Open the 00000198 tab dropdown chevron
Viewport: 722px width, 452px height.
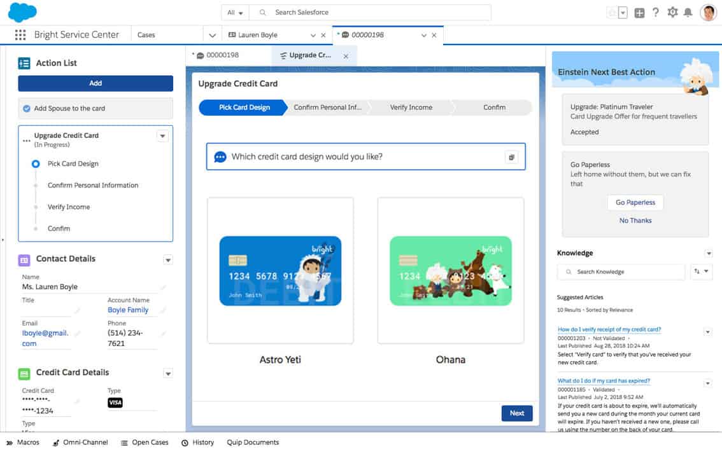click(x=423, y=35)
